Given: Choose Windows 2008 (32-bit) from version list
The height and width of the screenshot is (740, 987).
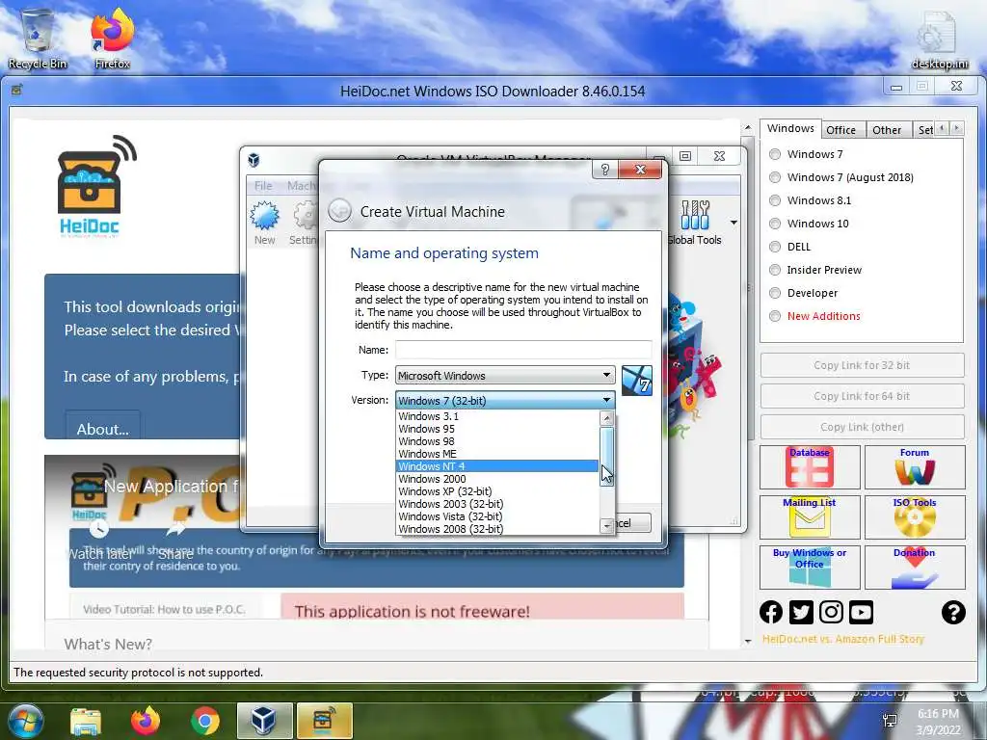Looking at the screenshot, I should tap(497, 529).
